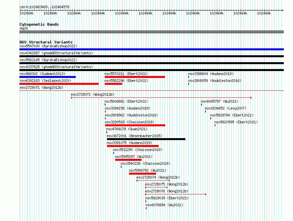Click nsv966302 (Sudmant2013) label
This screenshot has height=221, width=293.
42,74
